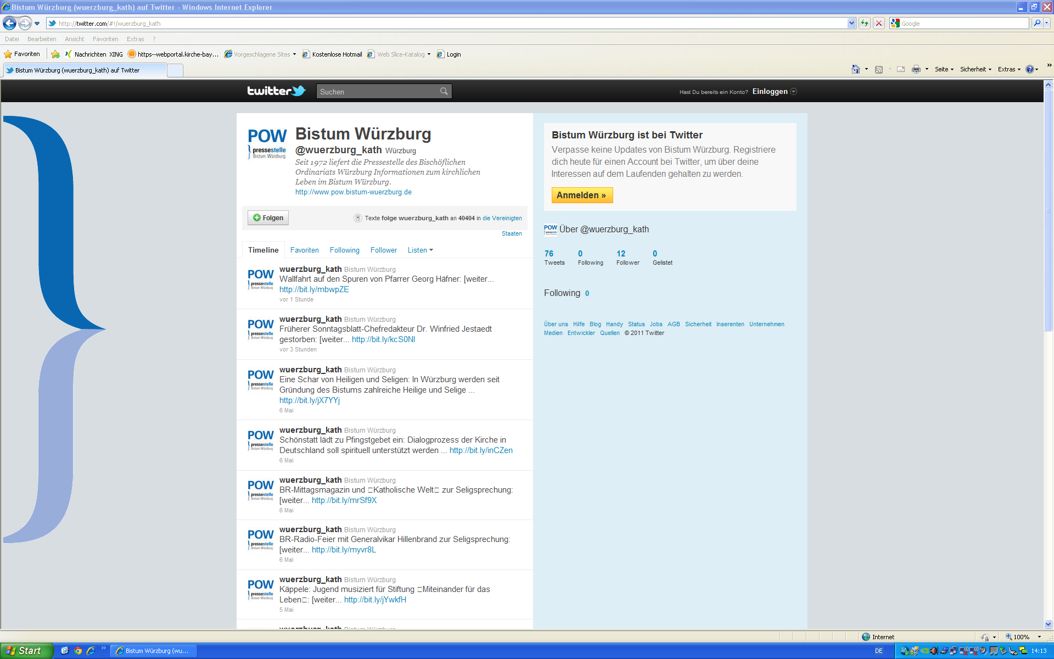Adjust the 100% zoom control in the status bar
Image resolution: width=1054 pixels, height=659 pixels.
pos(1022,637)
